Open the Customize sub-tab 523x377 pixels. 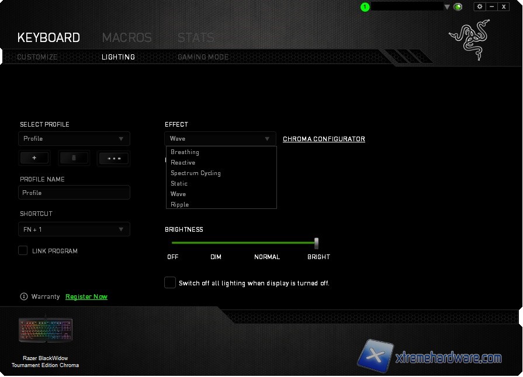tap(37, 57)
